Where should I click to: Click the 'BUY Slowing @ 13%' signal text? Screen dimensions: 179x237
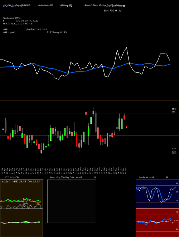click(x=57, y=32)
